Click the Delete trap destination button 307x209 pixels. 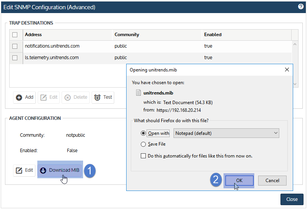[75, 97]
